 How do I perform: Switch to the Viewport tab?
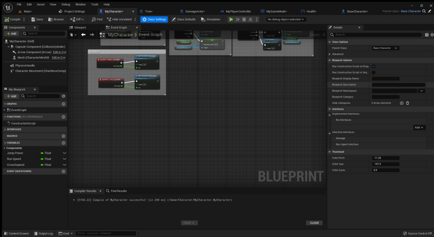tap(78, 28)
